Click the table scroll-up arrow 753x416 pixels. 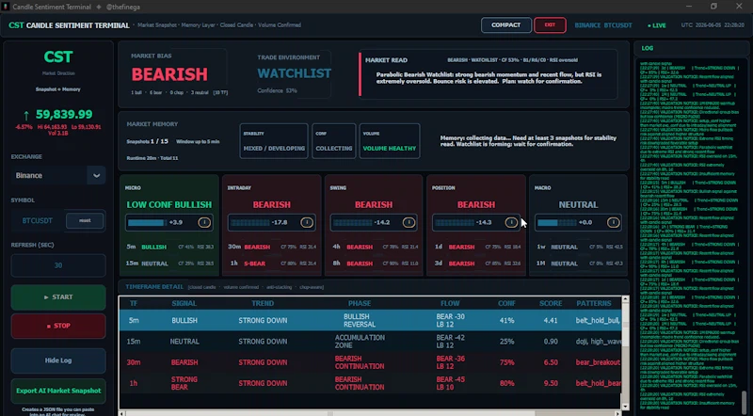point(625,299)
